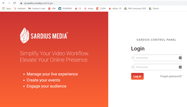Open the HubSpot bookmark

20,9
